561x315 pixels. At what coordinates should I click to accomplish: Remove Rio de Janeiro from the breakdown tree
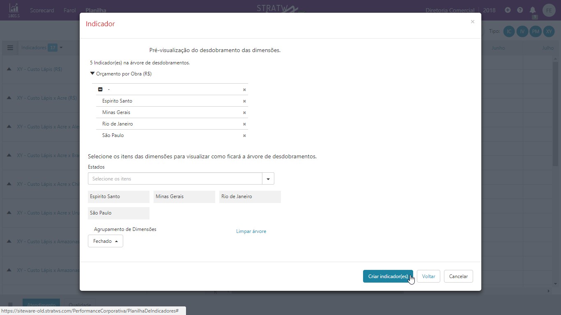[244, 124]
